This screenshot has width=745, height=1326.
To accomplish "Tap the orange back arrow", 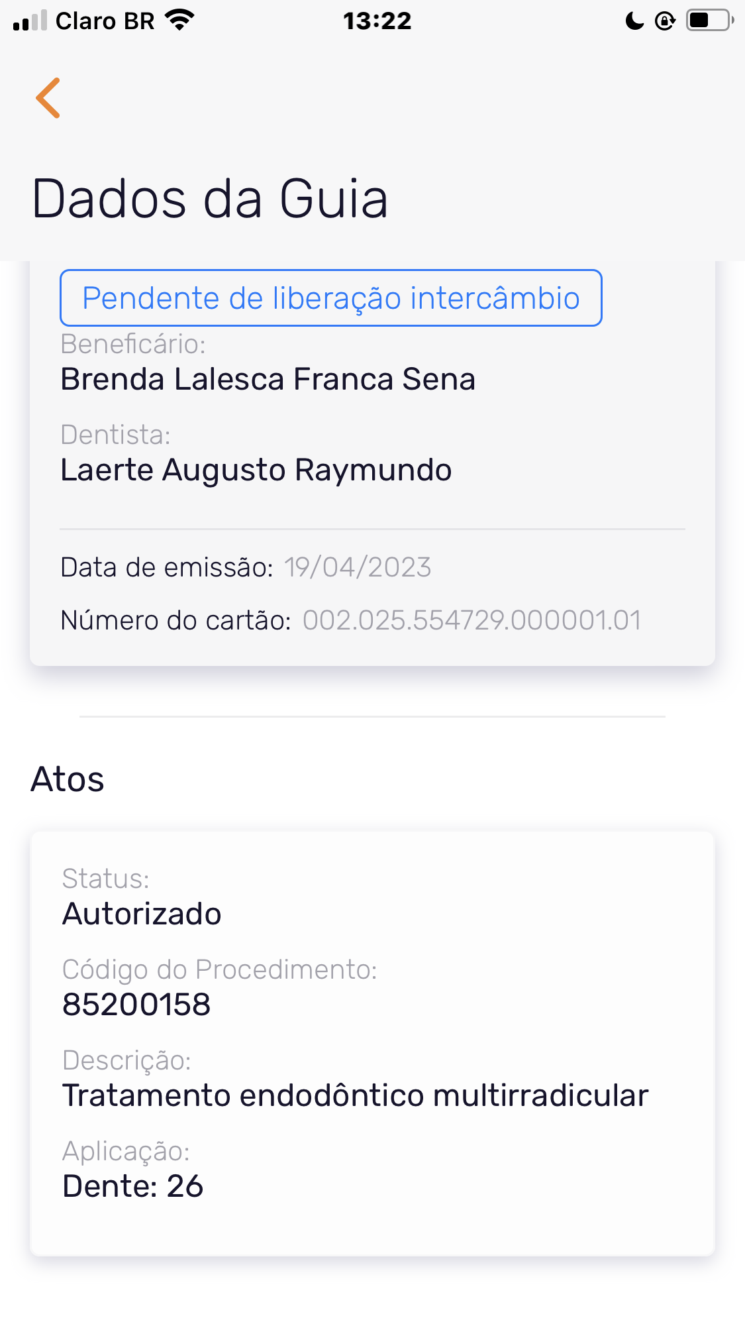I will (x=48, y=98).
